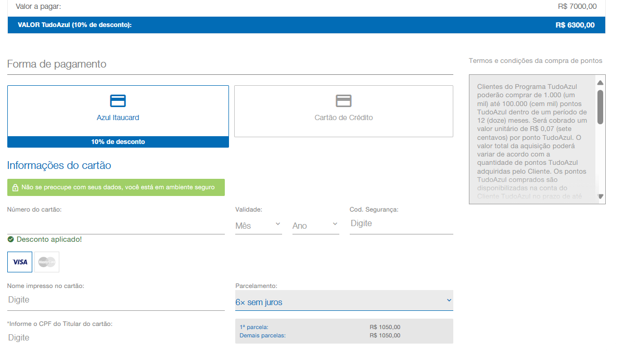Click the 'Desconto aplicado!' message

[x=49, y=240]
